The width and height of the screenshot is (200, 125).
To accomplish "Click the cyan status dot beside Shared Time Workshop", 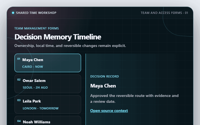I will [x=13, y=13].
